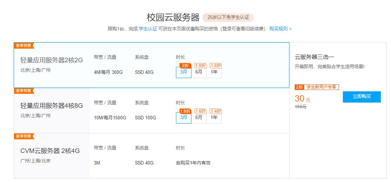391x182 pixels.
Task: Click the 立即购买 buy now button
Action: pyautogui.click(x=361, y=97)
